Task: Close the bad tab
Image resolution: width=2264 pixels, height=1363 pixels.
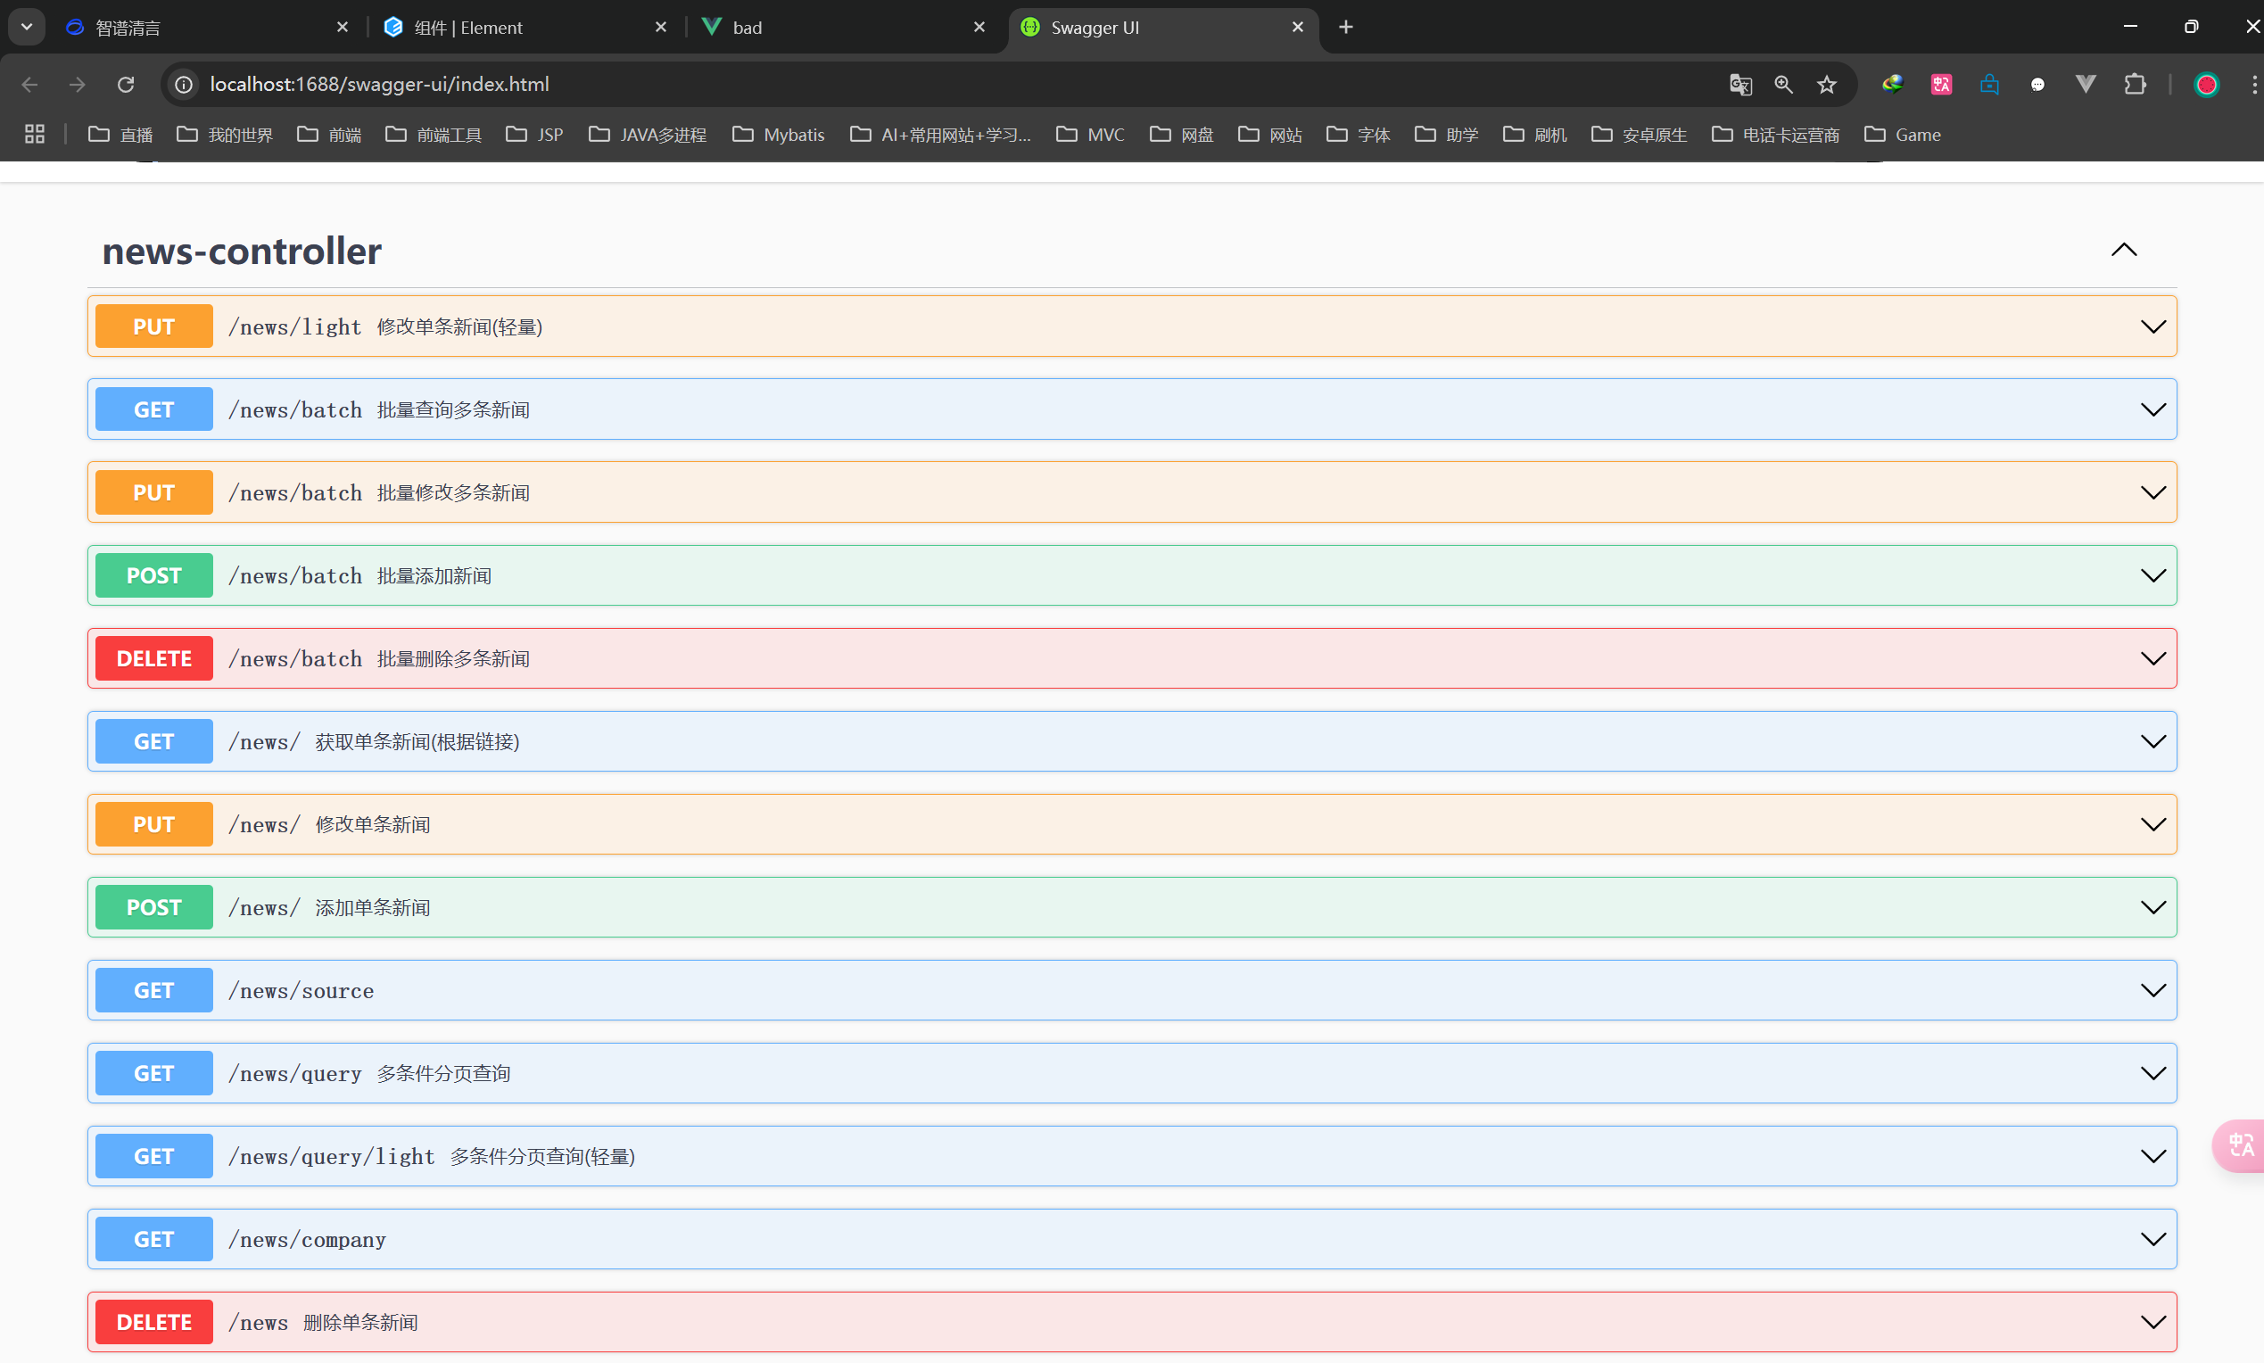Action: (x=979, y=28)
